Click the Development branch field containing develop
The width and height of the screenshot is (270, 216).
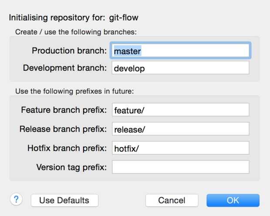pyautogui.click(x=180, y=68)
